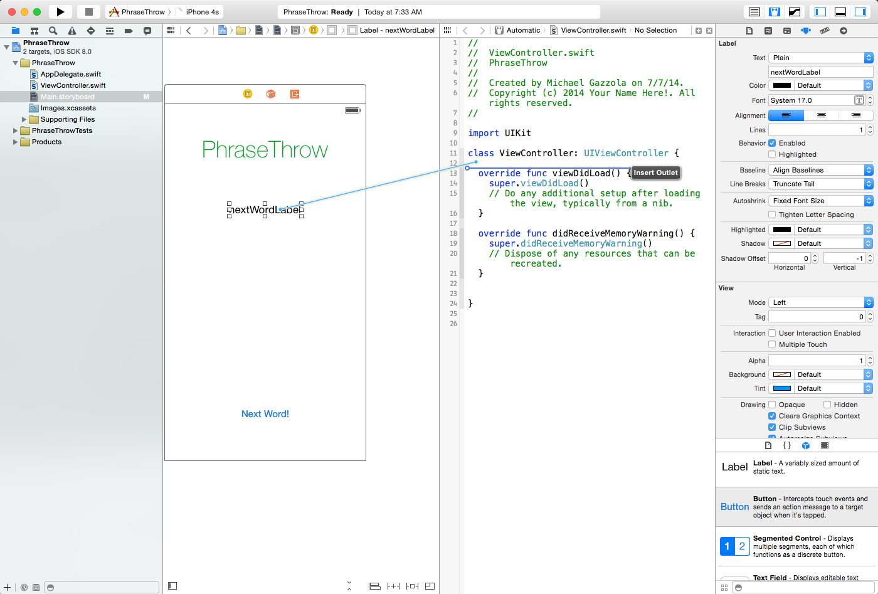Expand the Supporting Files group
Viewport: 878px width, 594px height.
coord(24,119)
